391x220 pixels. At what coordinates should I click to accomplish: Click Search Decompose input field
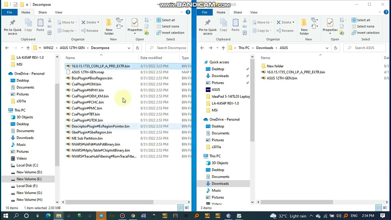tap(167, 48)
